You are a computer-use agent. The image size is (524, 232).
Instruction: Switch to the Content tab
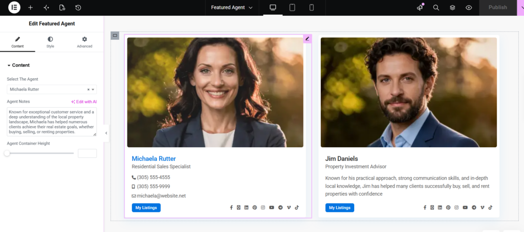tap(17, 42)
